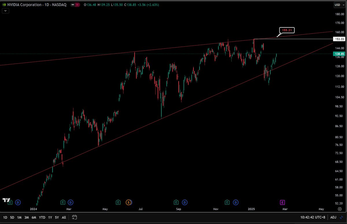The width and height of the screenshot is (347, 224).
Task: Open the first earnings E marker left of 2024
Action: pos(10,202)
